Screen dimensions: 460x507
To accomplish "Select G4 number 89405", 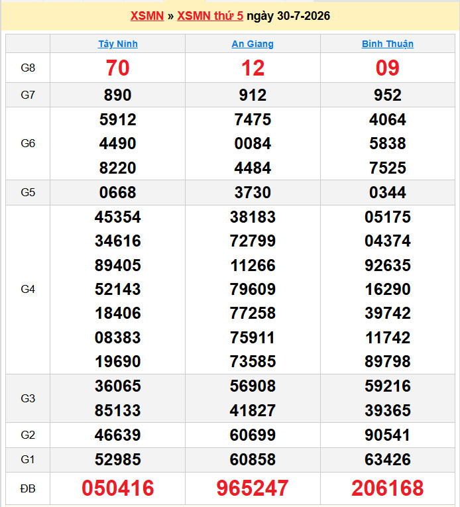I will 118,265.
